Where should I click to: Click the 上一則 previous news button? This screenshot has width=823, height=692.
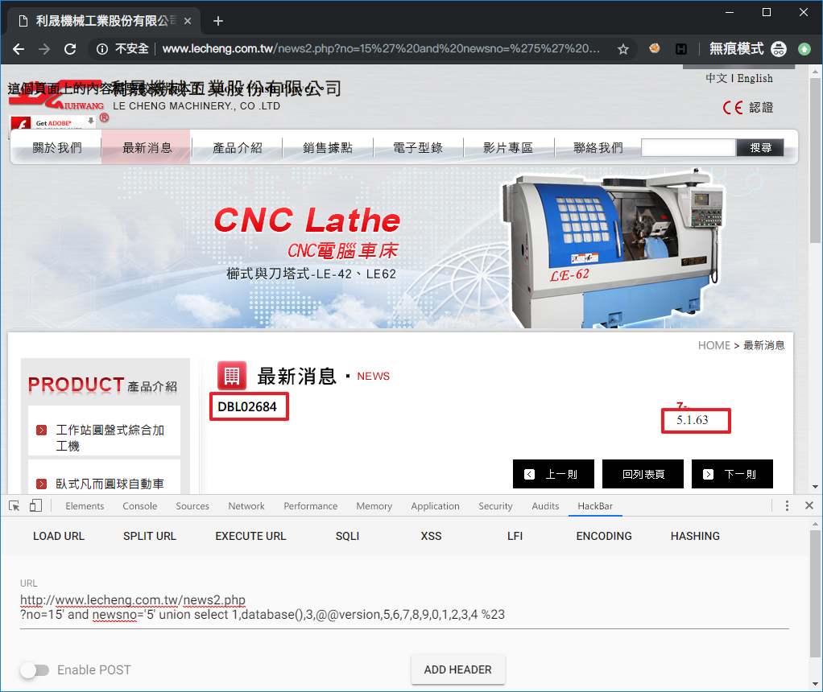point(553,474)
